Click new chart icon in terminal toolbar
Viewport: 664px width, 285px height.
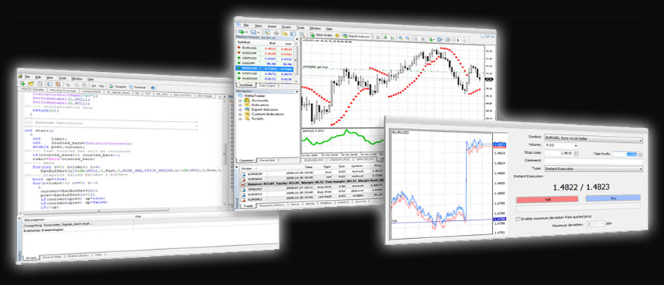tap(241, 32)
